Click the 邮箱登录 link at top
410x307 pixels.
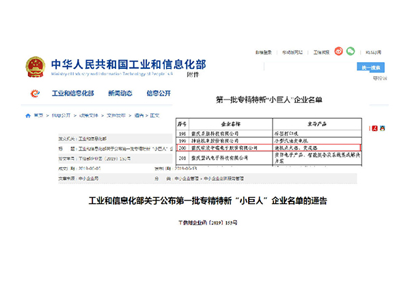(264, 52)
